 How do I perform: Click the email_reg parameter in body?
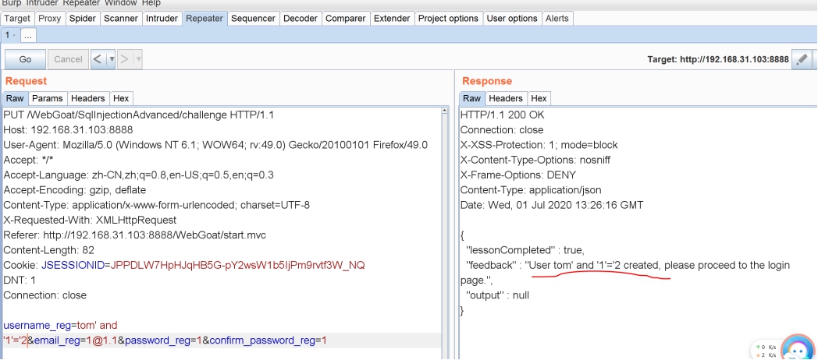point(55,341)
